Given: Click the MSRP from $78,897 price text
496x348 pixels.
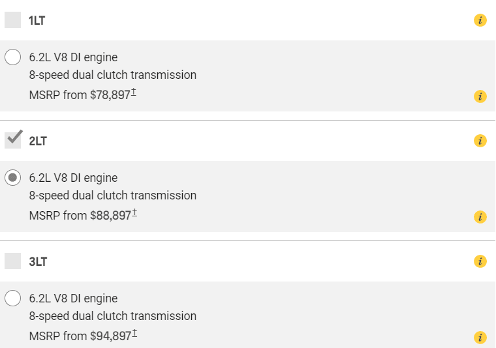Looking at the screenshot, I should point(80,95).
